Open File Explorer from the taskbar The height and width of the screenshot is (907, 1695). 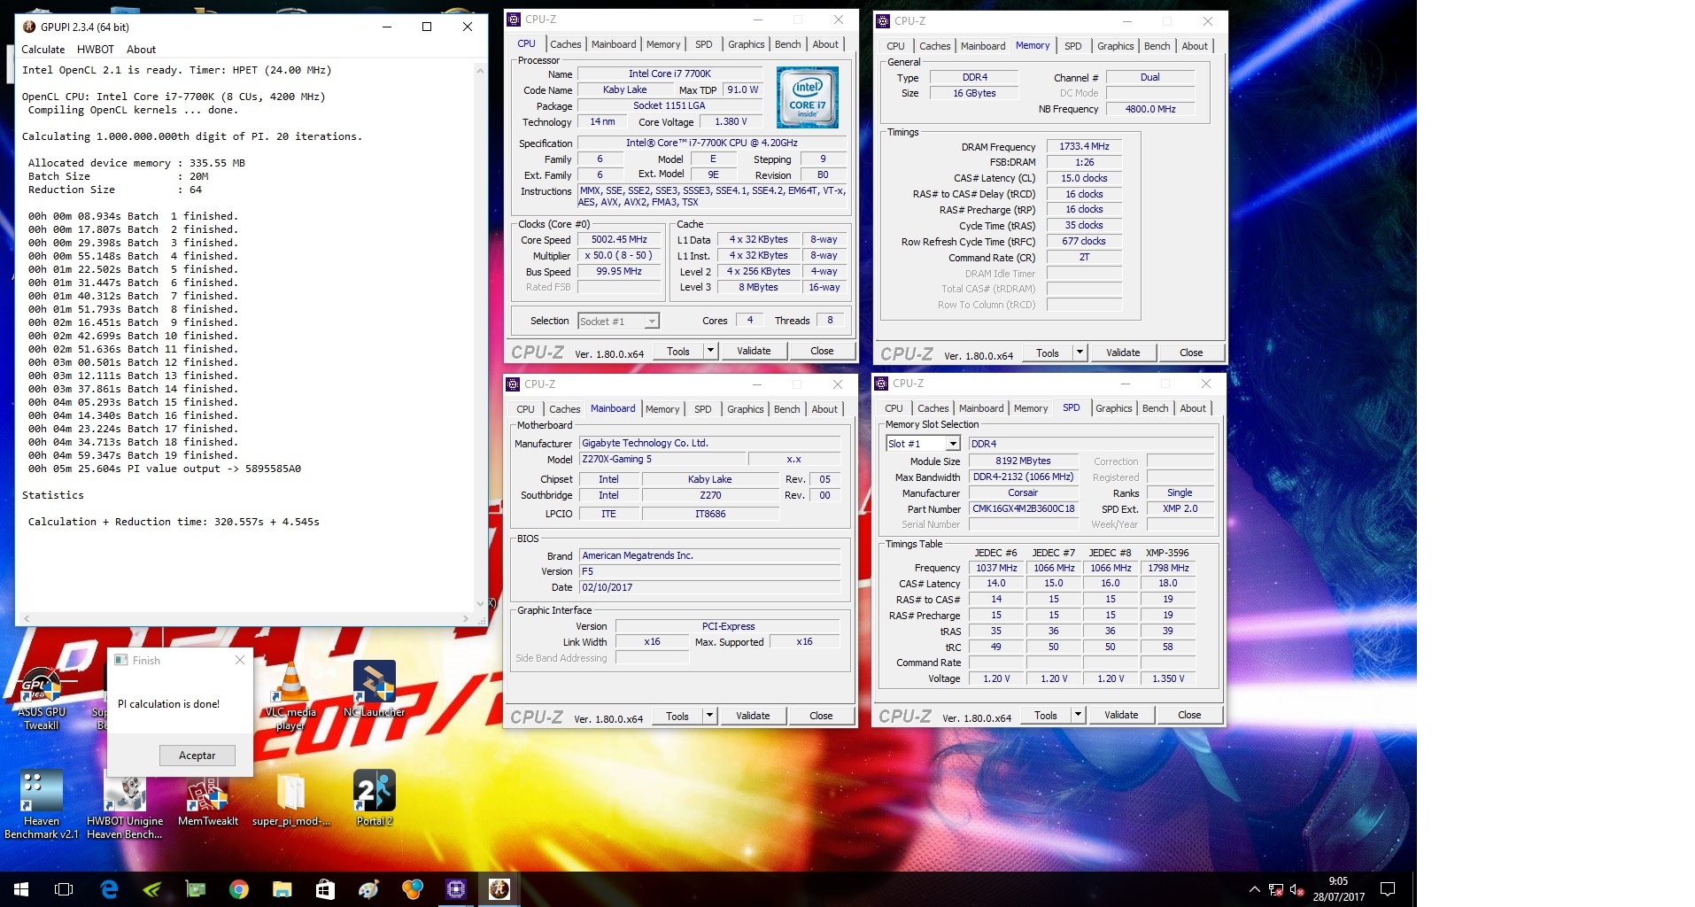(282, 889)
